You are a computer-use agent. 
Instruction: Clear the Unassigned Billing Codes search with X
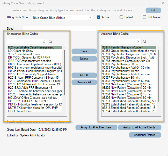coord(44,42)
